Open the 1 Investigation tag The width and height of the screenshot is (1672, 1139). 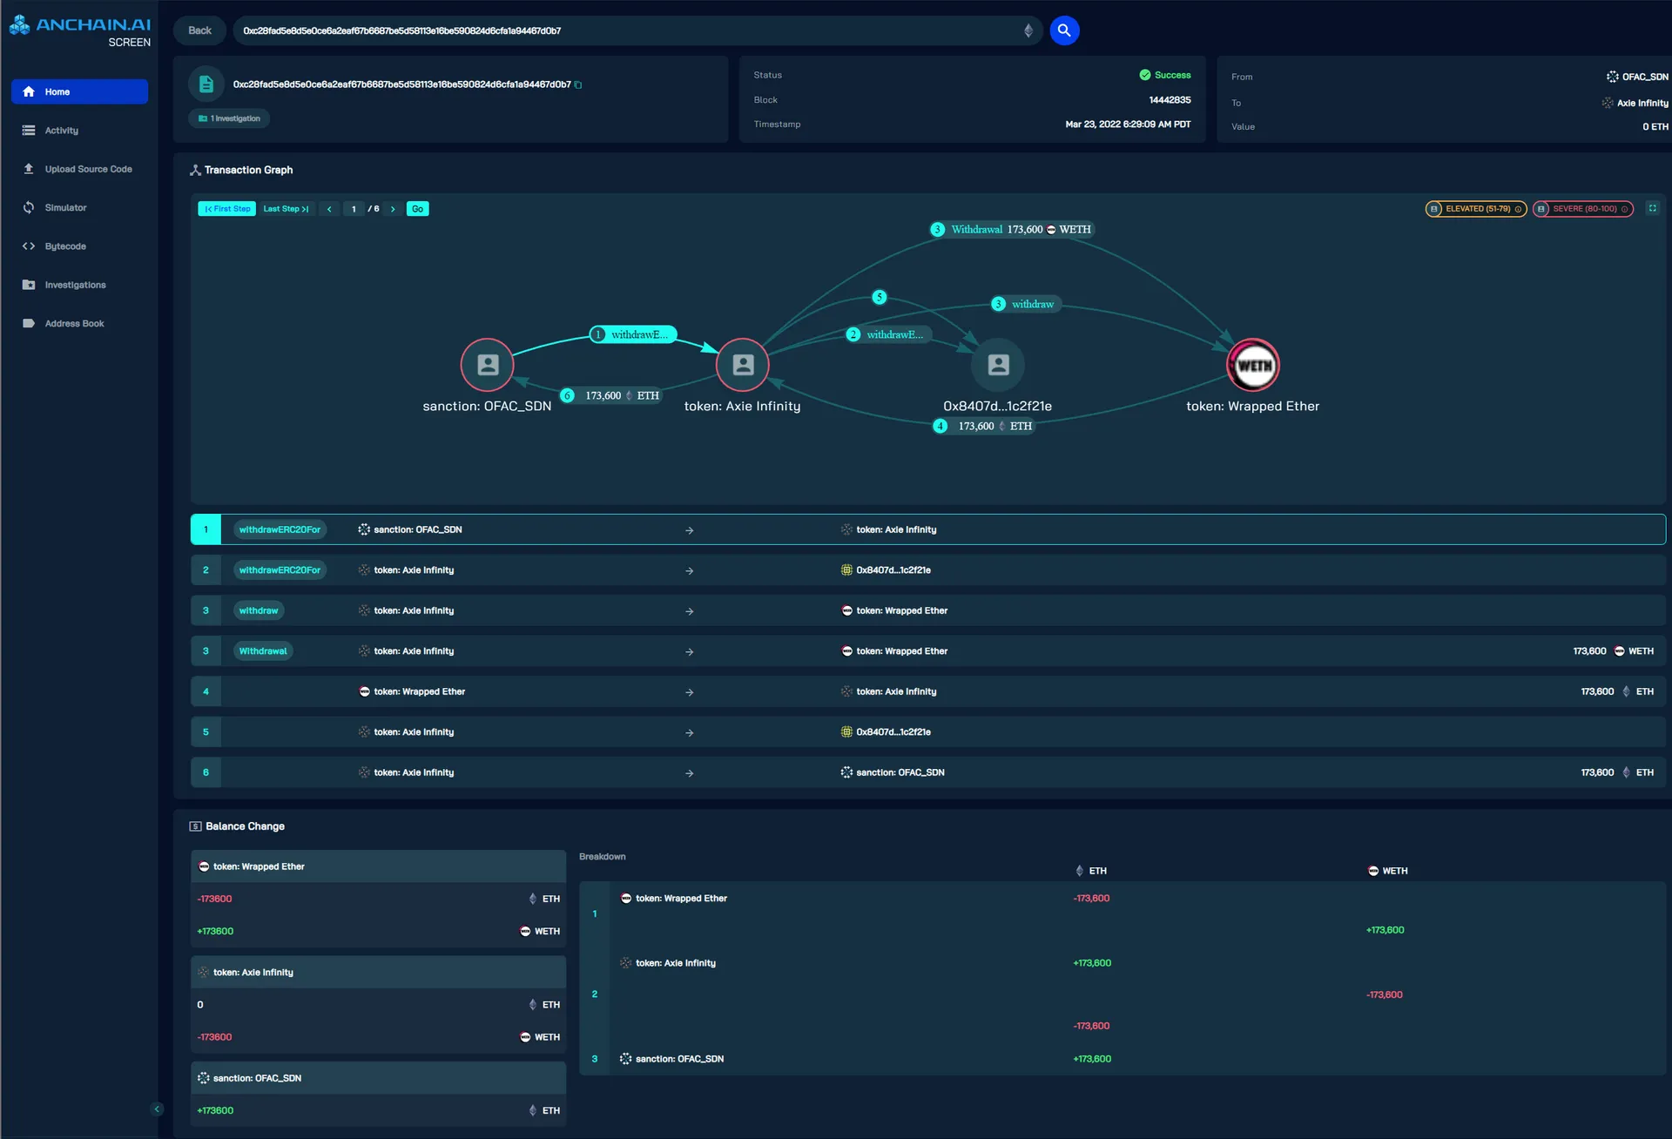[229, 118]
